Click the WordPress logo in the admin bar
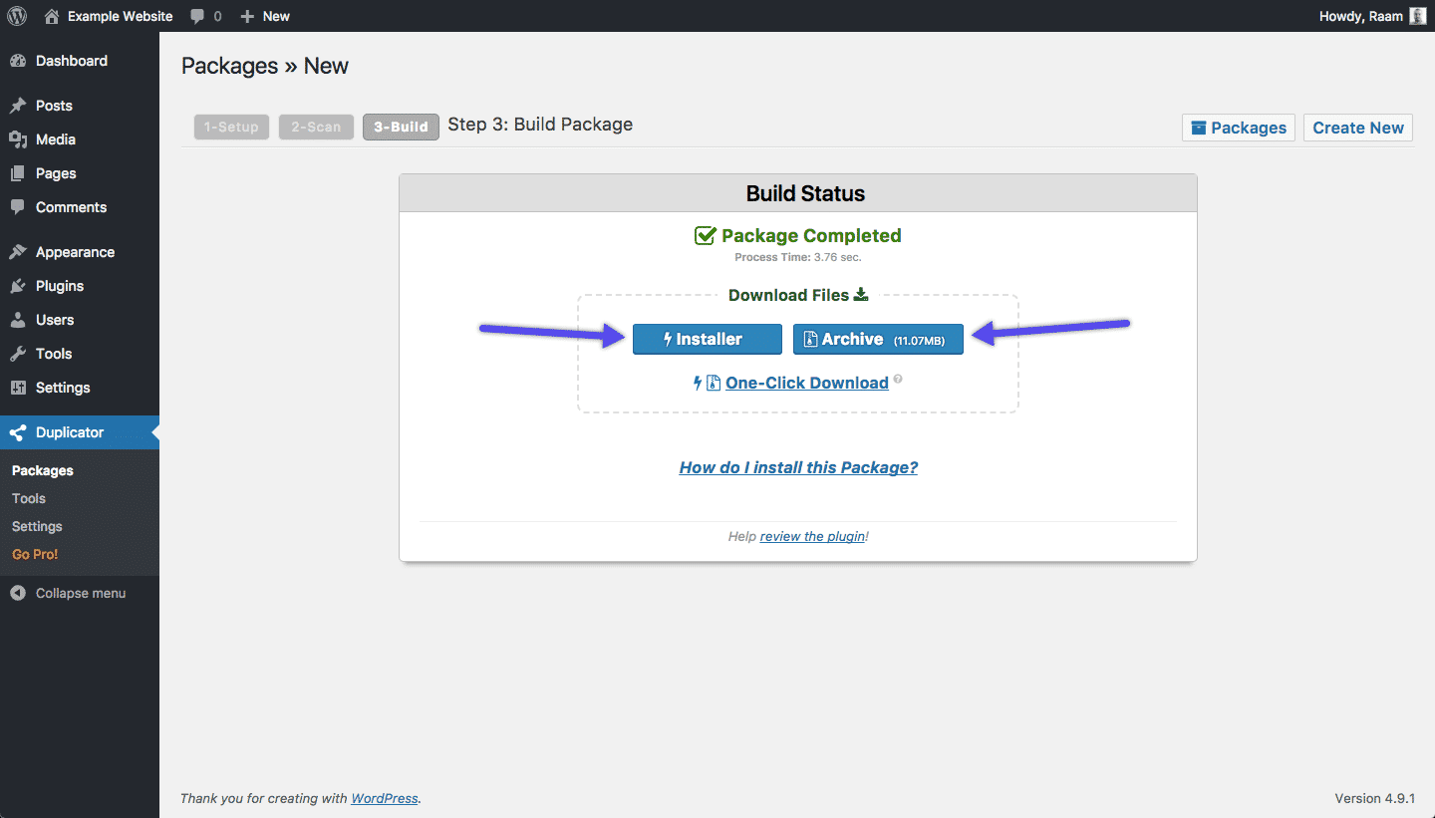The width and height of the screenshot is (1435, 818). click(x=16, y=16)
